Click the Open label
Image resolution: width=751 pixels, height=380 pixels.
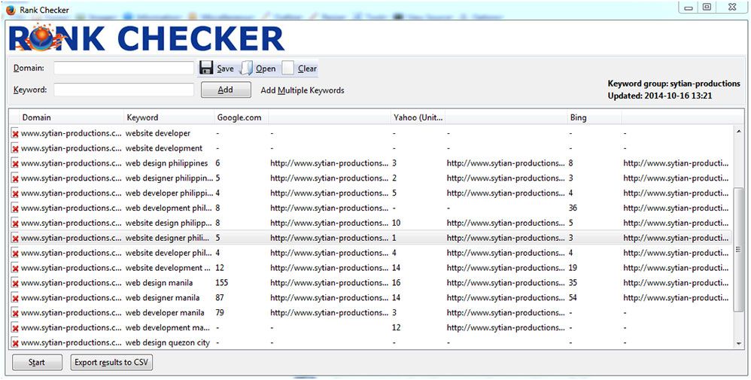[x=266, y=68]
